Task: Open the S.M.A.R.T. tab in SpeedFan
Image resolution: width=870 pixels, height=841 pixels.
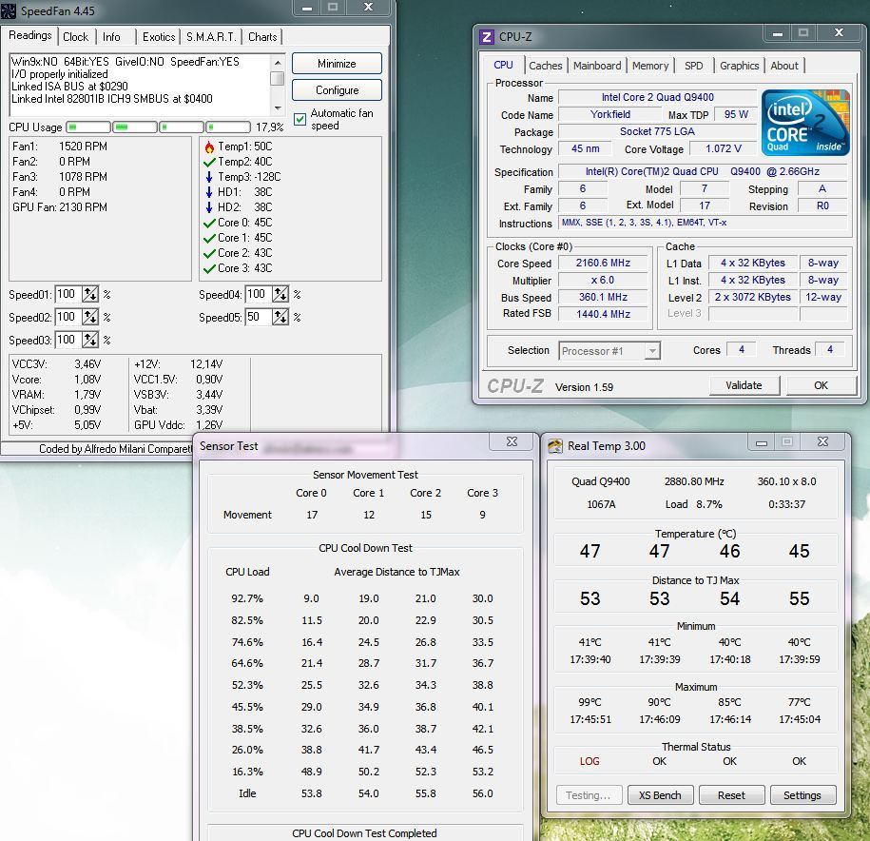Action: tap(211, 37)
